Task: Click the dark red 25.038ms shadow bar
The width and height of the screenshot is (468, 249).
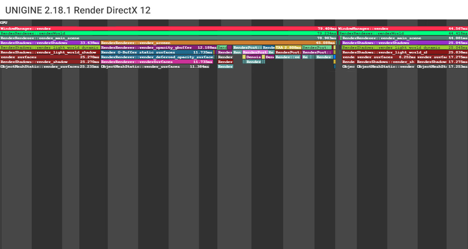Action: (405, 52)
